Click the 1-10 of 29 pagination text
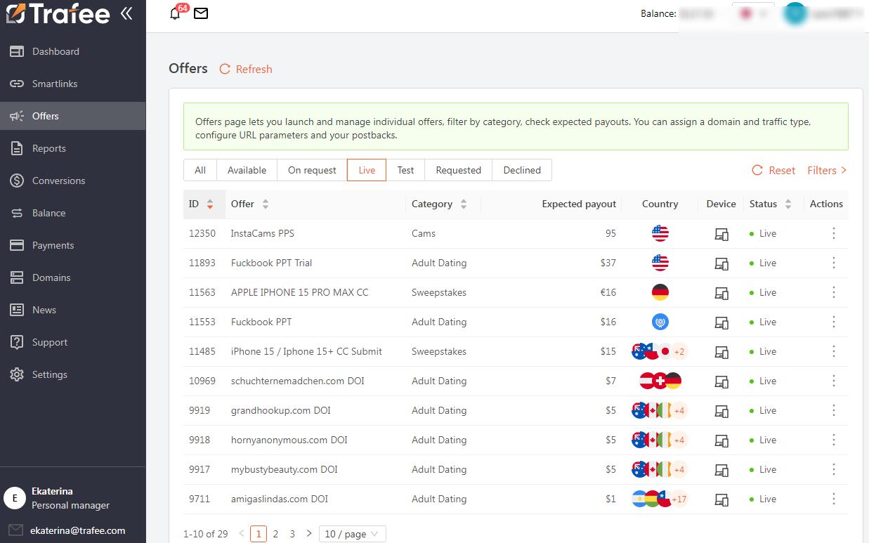Viewport: 869px width, 543px height. coord(206,534)
